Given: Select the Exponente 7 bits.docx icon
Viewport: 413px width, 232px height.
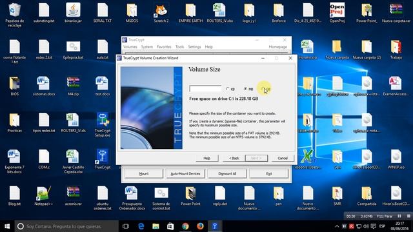Looking at the screenshot, I should 14,162.
